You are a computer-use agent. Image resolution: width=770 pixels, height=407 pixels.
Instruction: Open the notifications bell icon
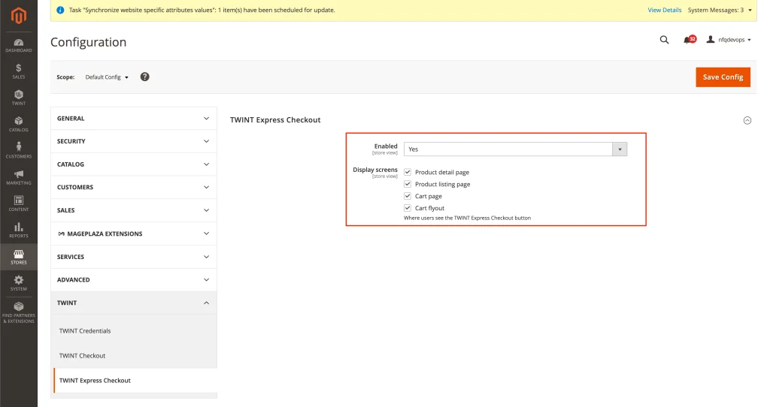tap(689, 40)
